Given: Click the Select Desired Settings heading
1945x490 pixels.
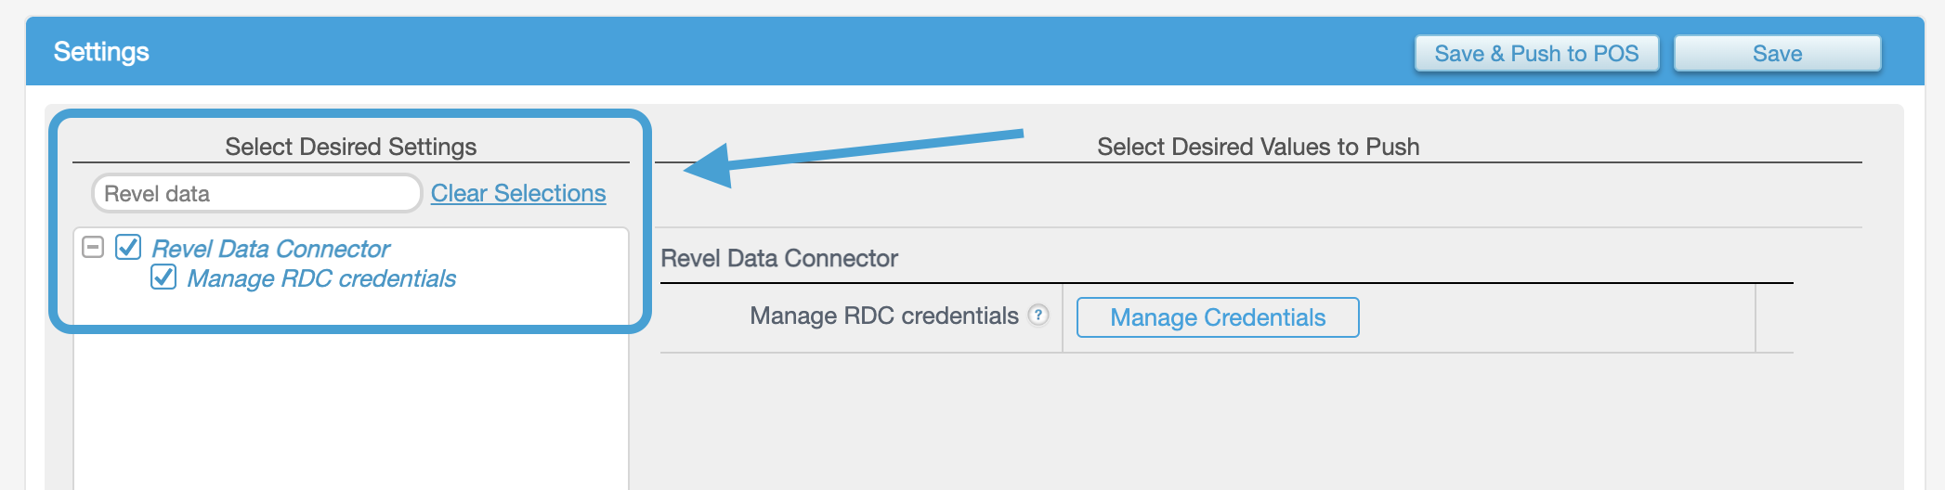Looking at the screenshot, I should pyautogui.click(x=350, y=147).
